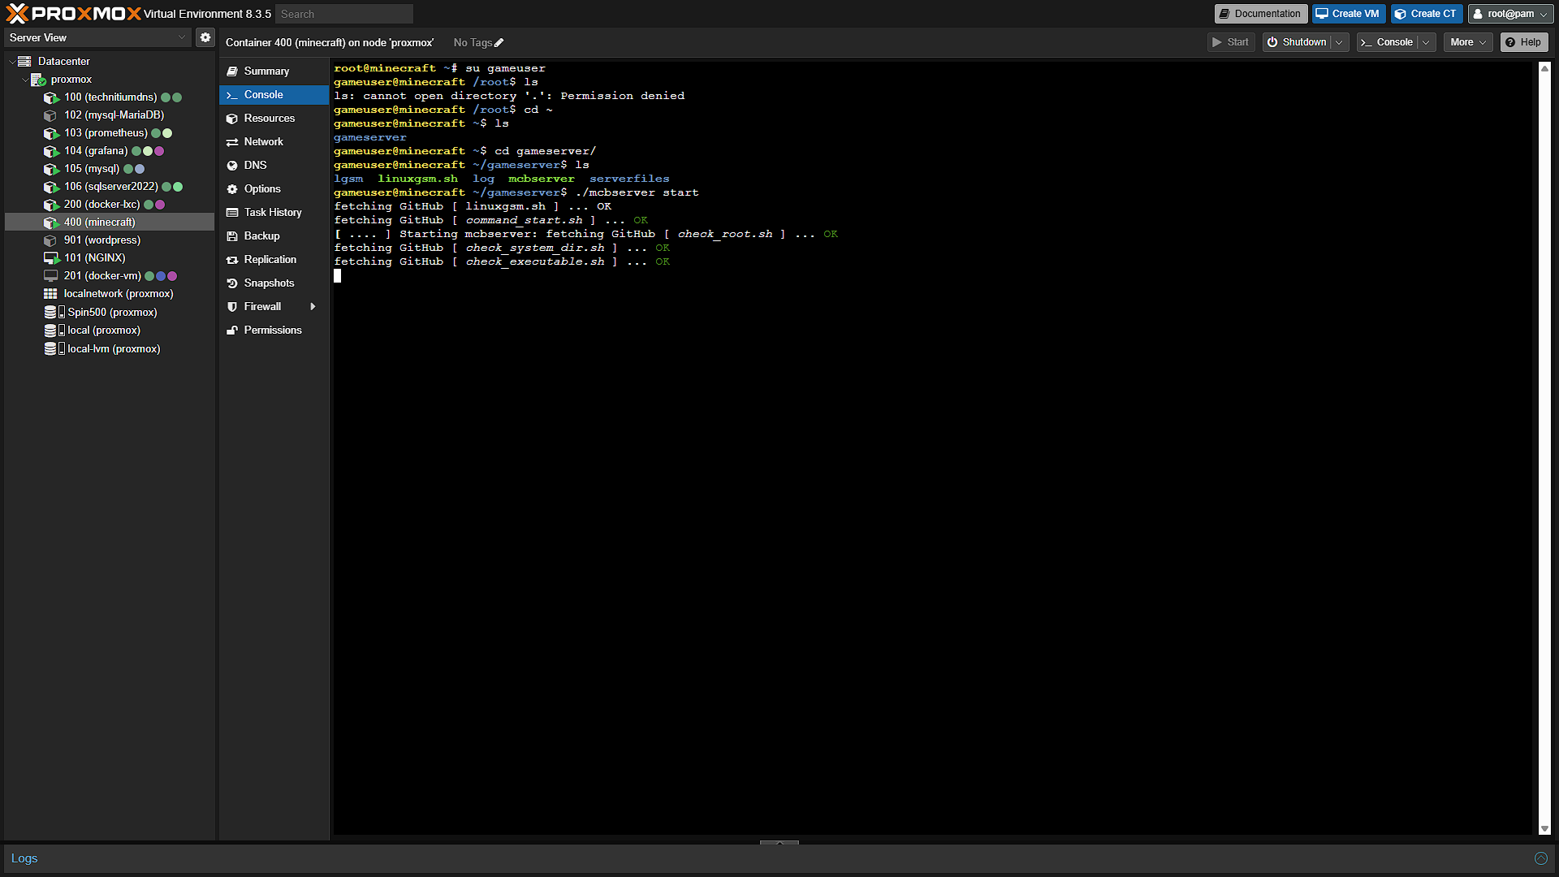Click container icon for 100 (technitiumdns)

51,97
